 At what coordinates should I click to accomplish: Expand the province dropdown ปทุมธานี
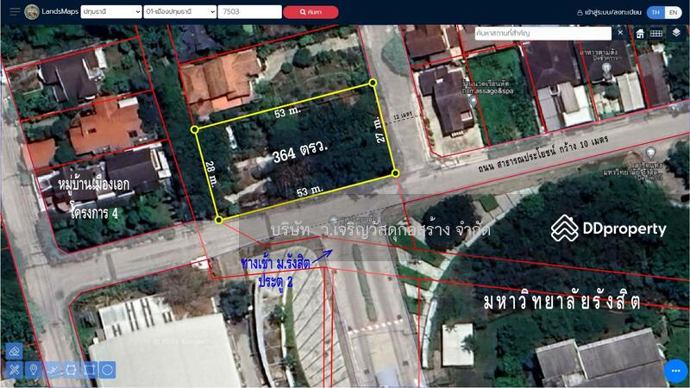pos(111,12)
